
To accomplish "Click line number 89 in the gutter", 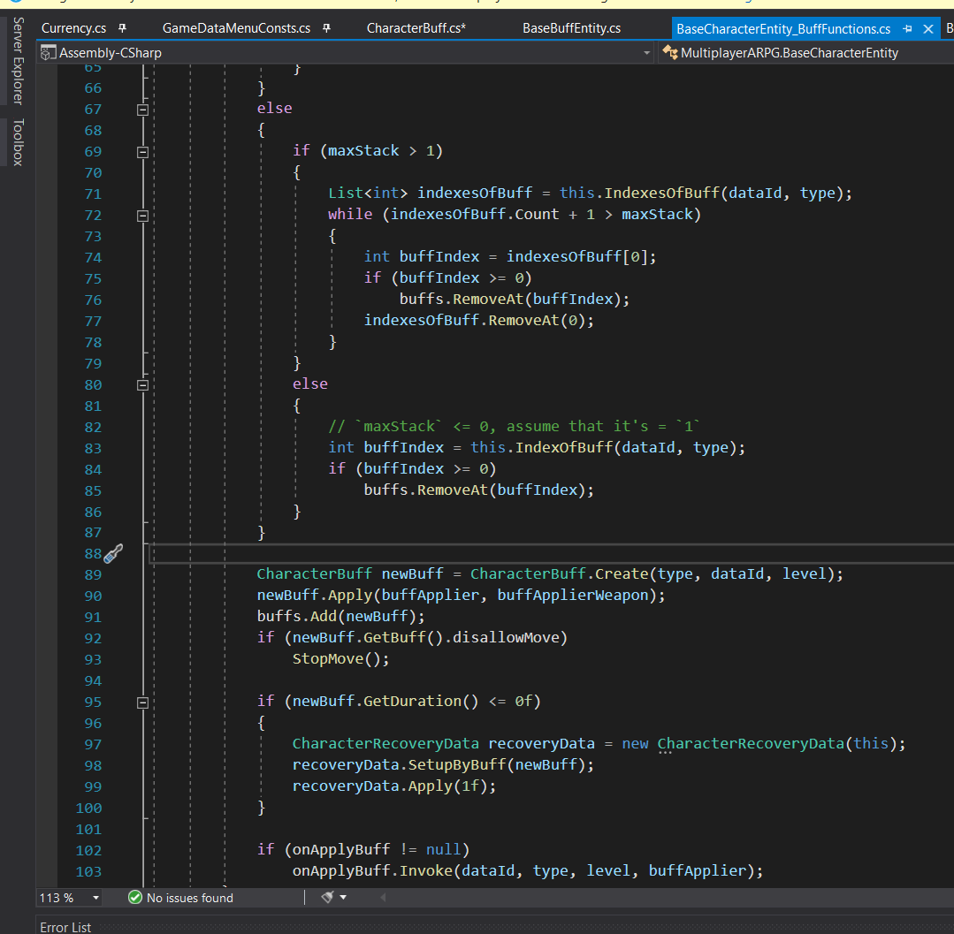I will click(93, 575).
